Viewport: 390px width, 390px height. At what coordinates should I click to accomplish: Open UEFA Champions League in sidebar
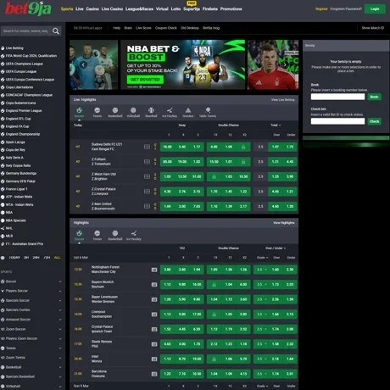pyautogui.click(x=25, y=64)
